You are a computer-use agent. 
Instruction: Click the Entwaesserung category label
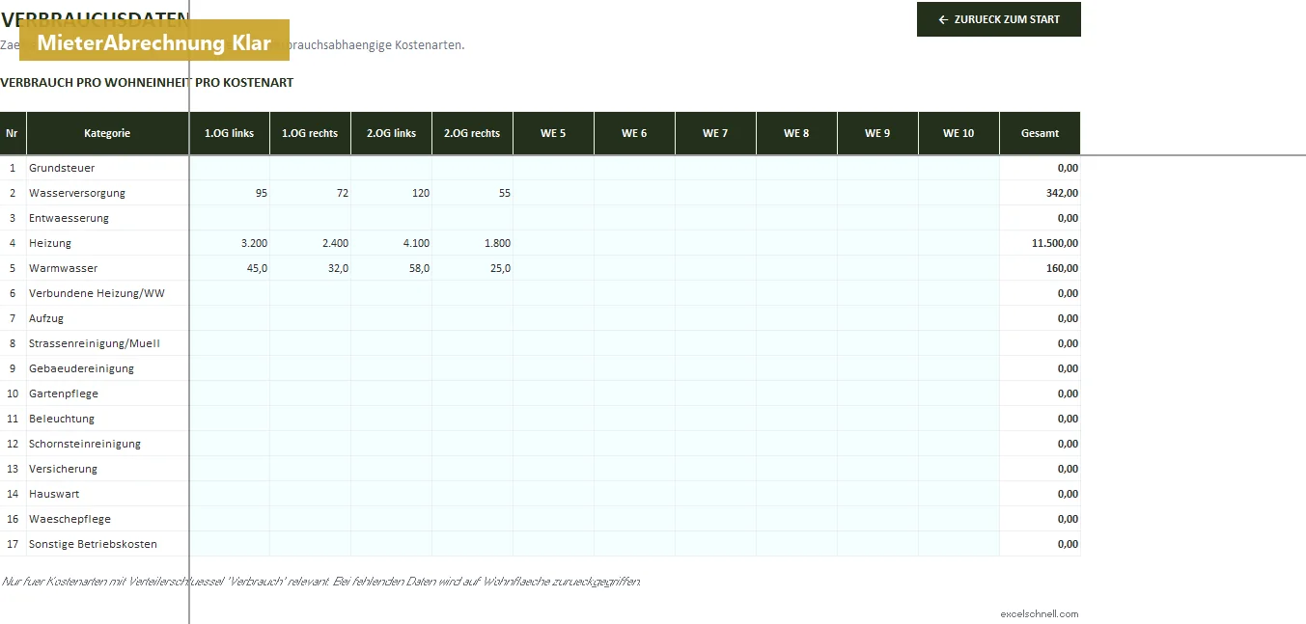69,218
